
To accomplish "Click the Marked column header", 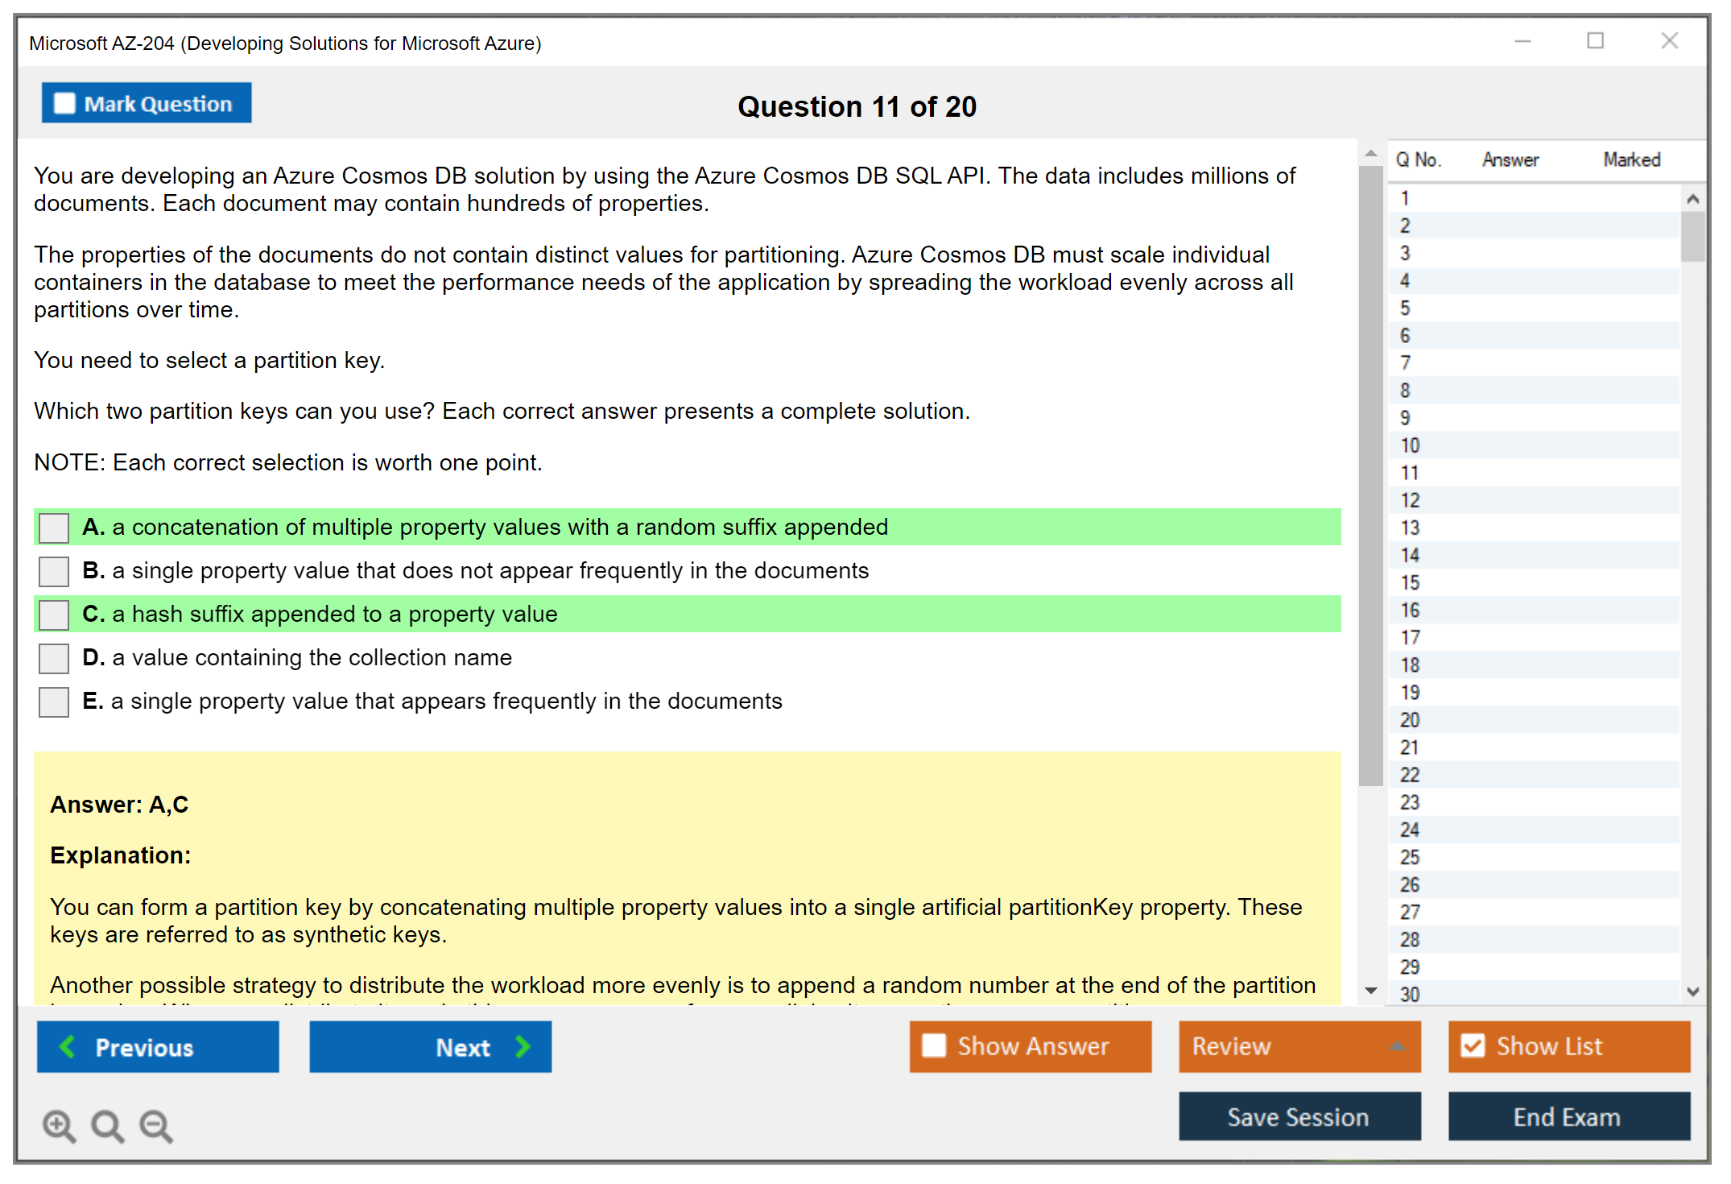I will 1631,159.
